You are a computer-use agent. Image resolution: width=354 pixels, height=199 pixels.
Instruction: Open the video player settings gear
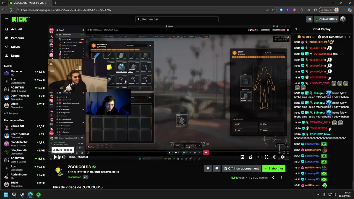click(x=283, y=157)
